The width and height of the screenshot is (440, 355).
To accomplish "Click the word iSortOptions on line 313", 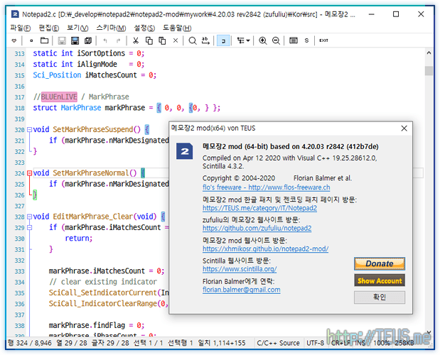I will click(101, 53).
